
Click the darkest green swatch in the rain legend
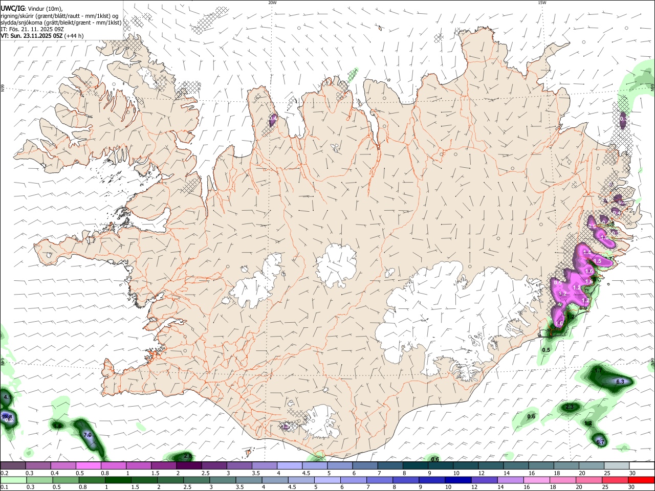(117, 480)
